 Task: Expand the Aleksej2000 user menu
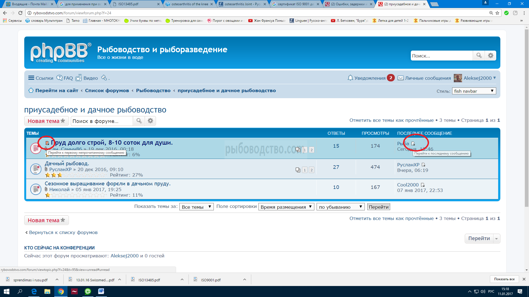click(x=479, y=78)
